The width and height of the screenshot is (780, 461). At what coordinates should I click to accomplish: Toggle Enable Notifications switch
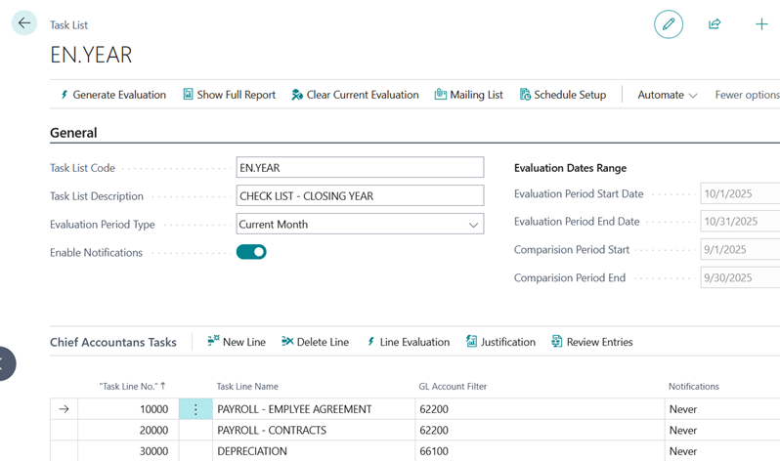point(251,252)
